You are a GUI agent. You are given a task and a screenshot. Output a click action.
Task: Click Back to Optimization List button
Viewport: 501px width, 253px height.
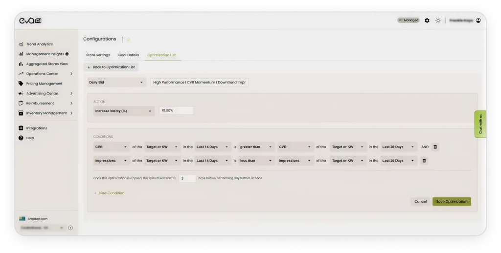point(111,67)
